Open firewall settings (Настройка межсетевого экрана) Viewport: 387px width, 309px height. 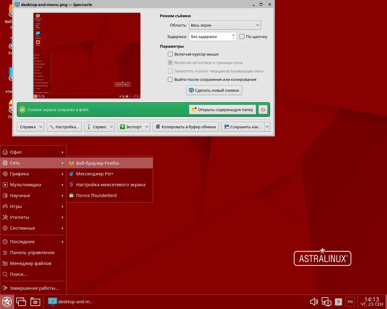click(x=109, y=185)
